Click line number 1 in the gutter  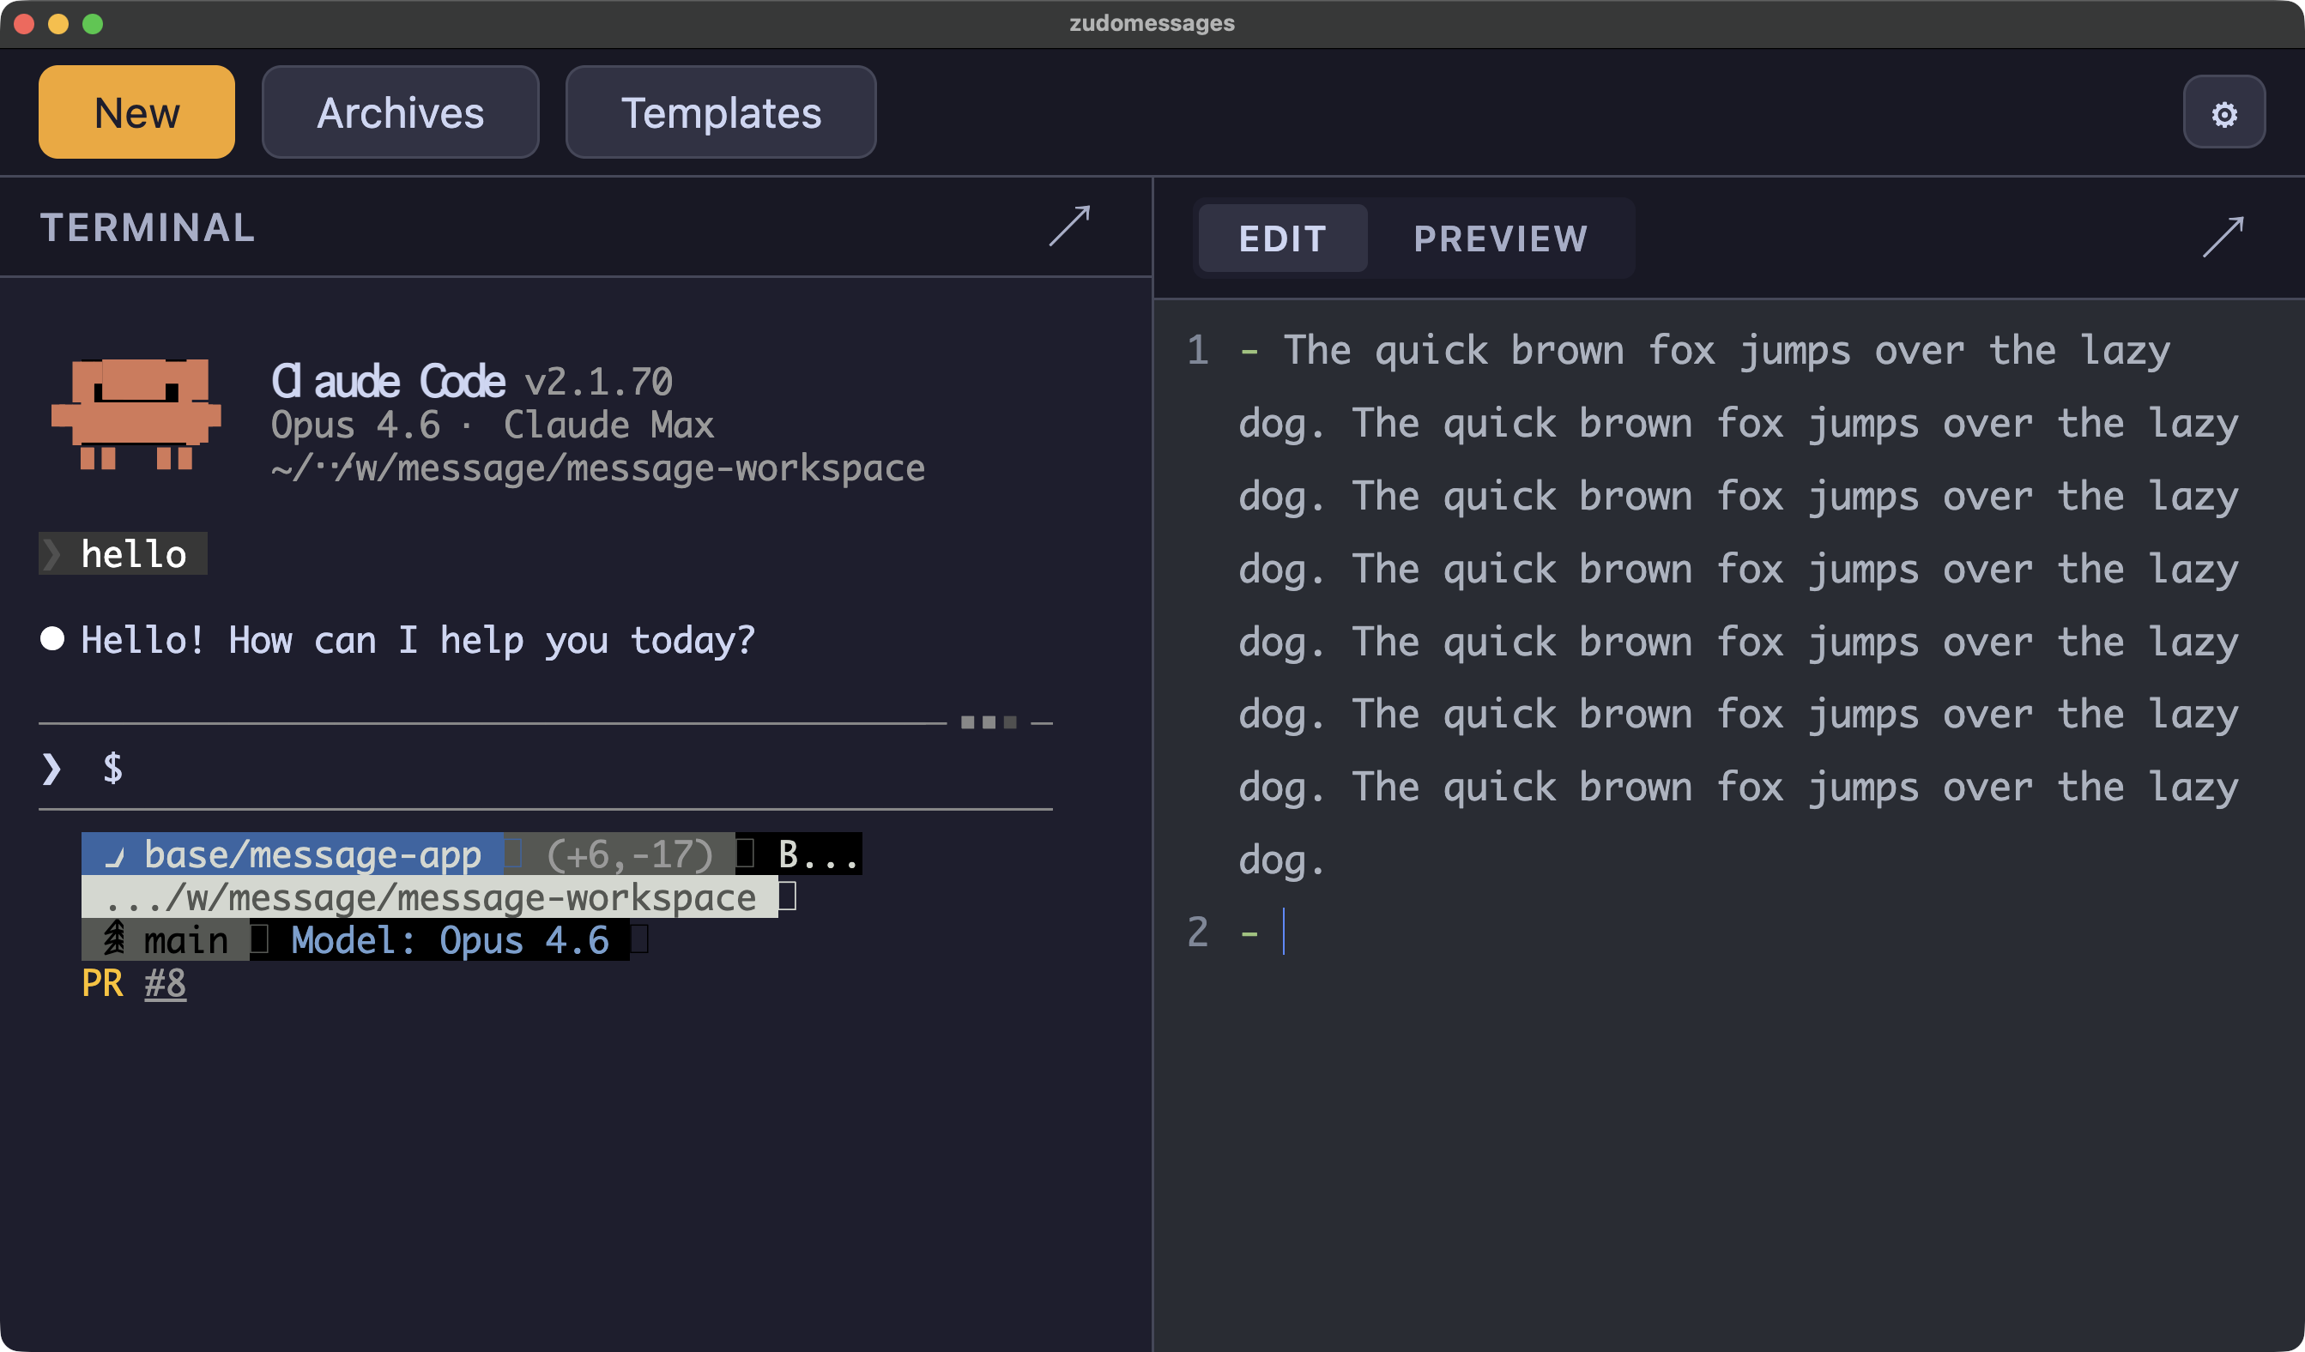pyautogui.click(x=1197, y=350)
